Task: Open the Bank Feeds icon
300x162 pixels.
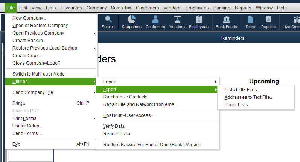Action: click(227, 20)
